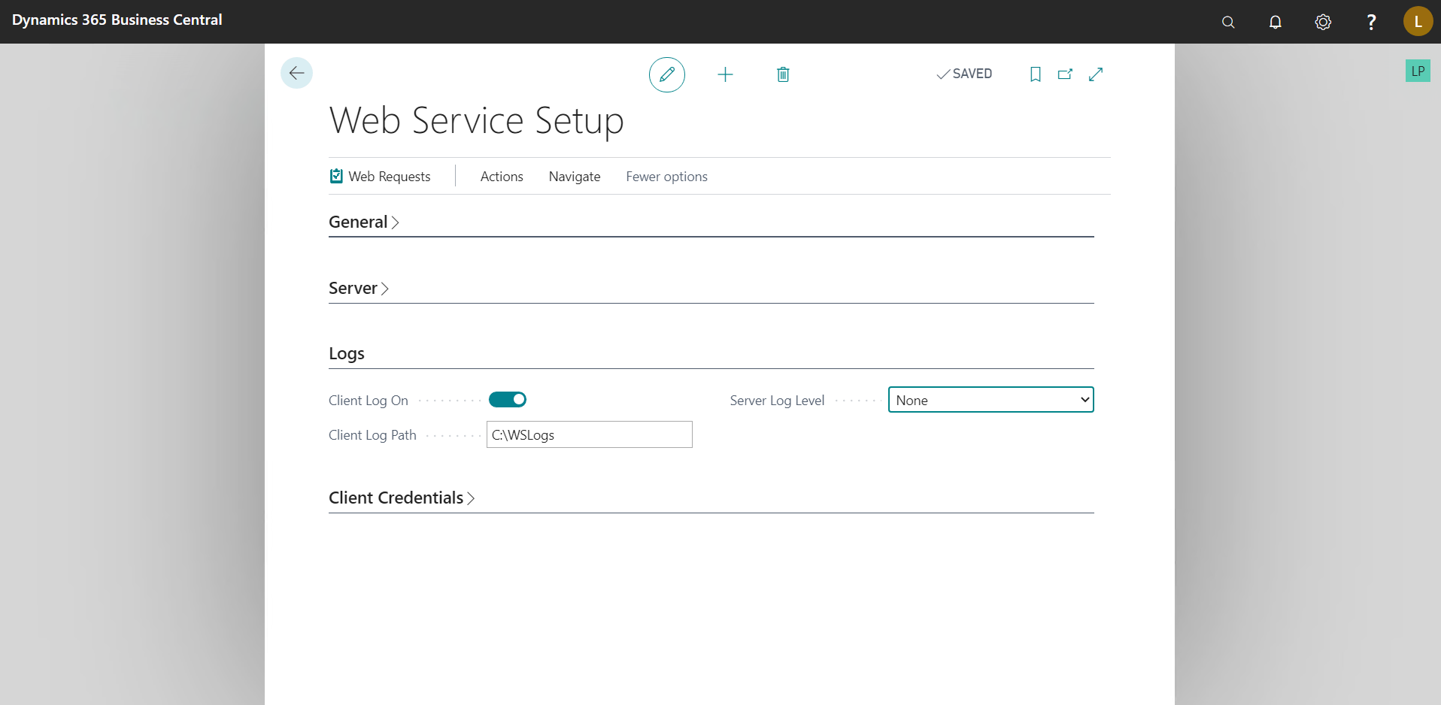The image size is (1441, 705).
Task: Open notifications bell icon
Action: (x=1276, y=22)
